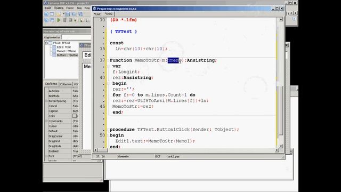The height and width of the screenshot is (192, 341).
Task: Click the Open file folder icon
Action: (59, 14)
